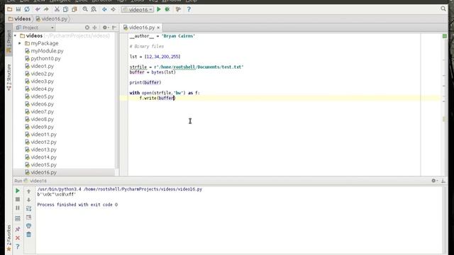
Task: Clear Run console with the trash icon
Action: point(28,234)
